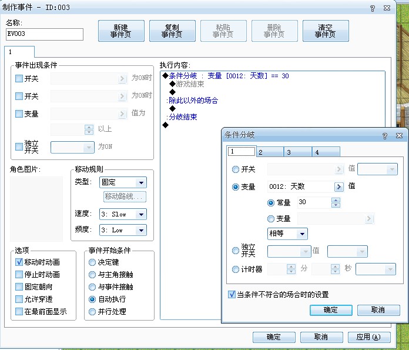Open 类型 dropdown showing 固定
The height and width of the screenshot is (350, 409).
click(123, 182)
